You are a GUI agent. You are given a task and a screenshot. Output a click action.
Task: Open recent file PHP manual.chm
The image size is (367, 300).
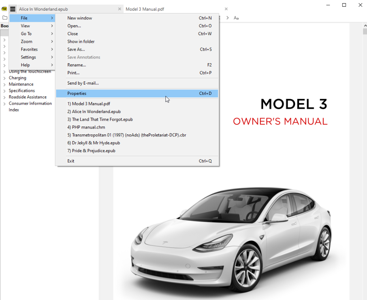coord(137,127)
